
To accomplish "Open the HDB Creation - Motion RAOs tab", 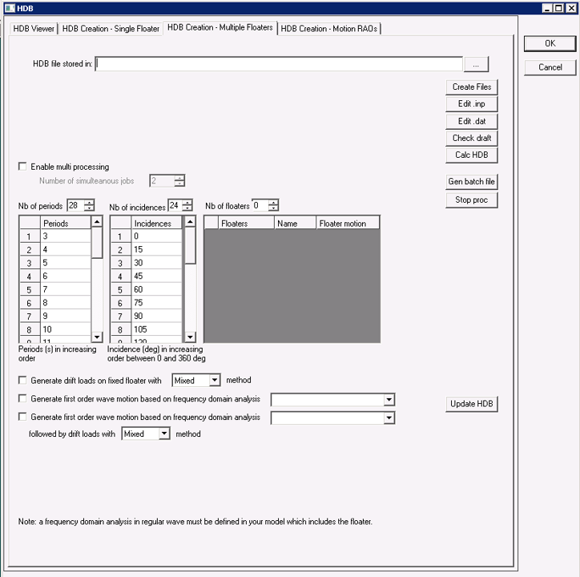I will pos(329,29).
